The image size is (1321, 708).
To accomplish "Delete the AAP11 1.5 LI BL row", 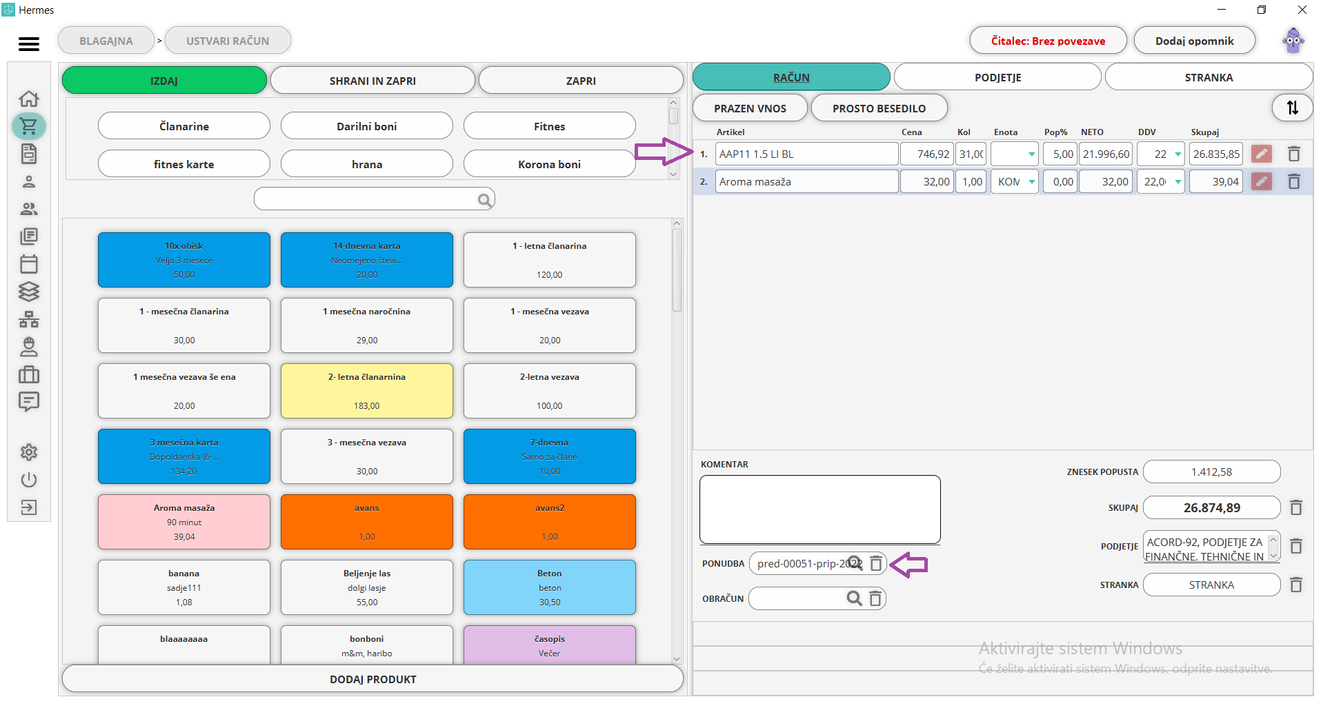I will (x=1294, y=154).
